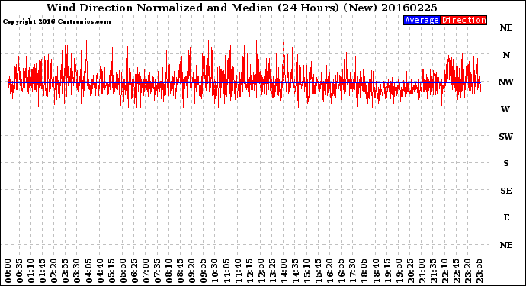Click the 05:15 time axis label
This screenshot has height=286, width=526.
coord(111,271)
